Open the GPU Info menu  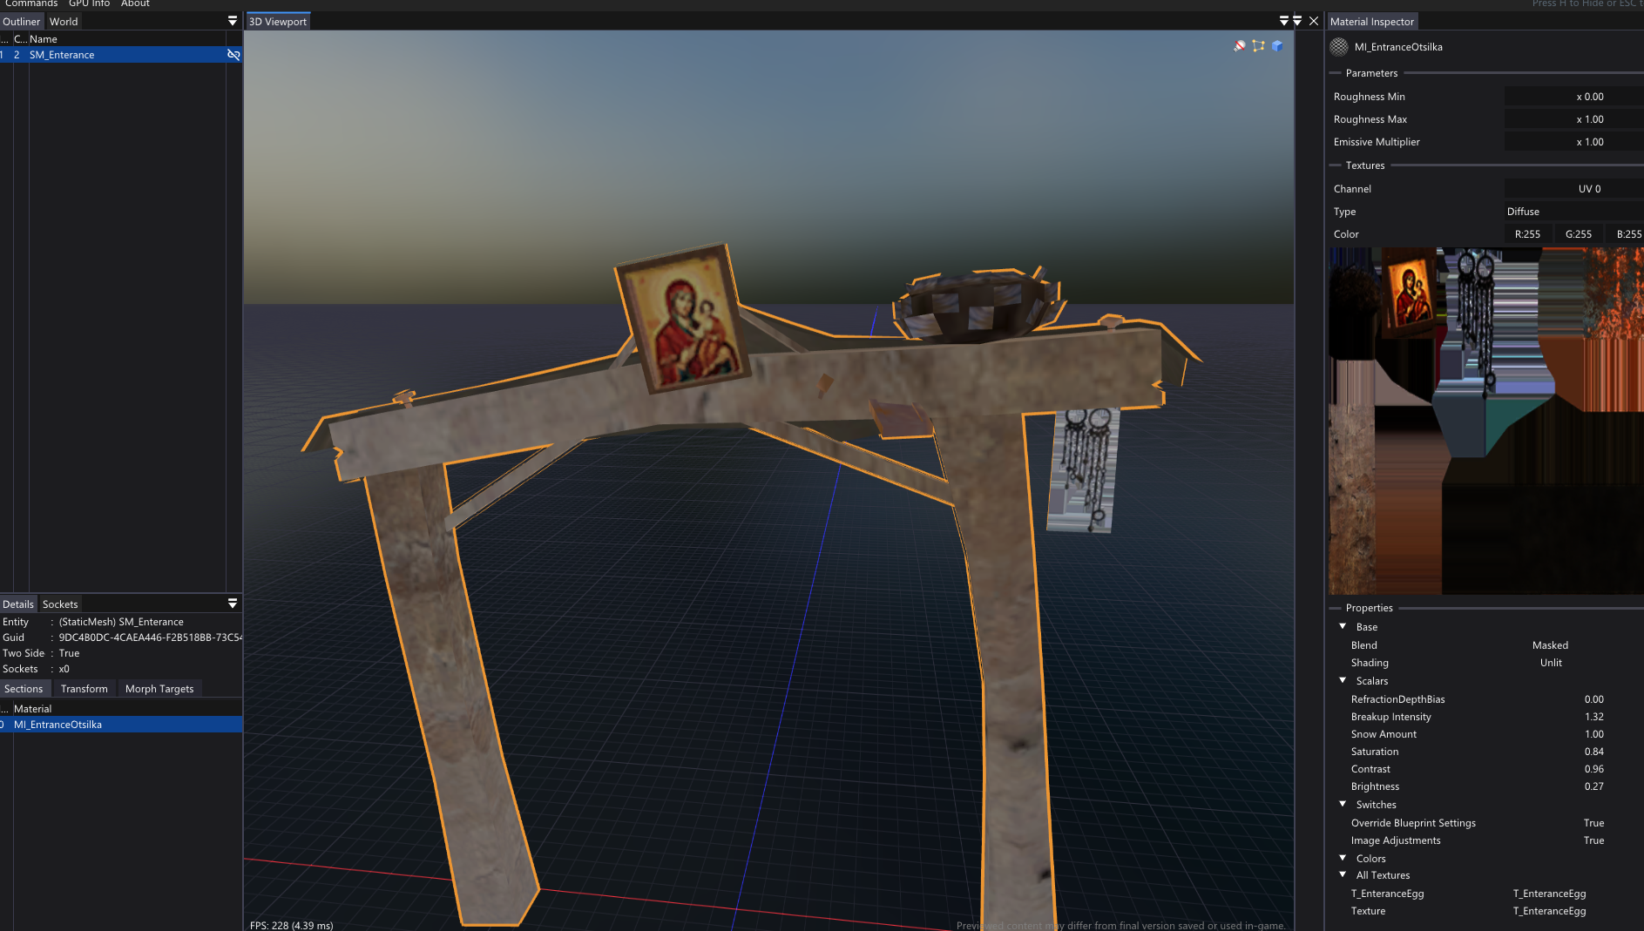89,3
